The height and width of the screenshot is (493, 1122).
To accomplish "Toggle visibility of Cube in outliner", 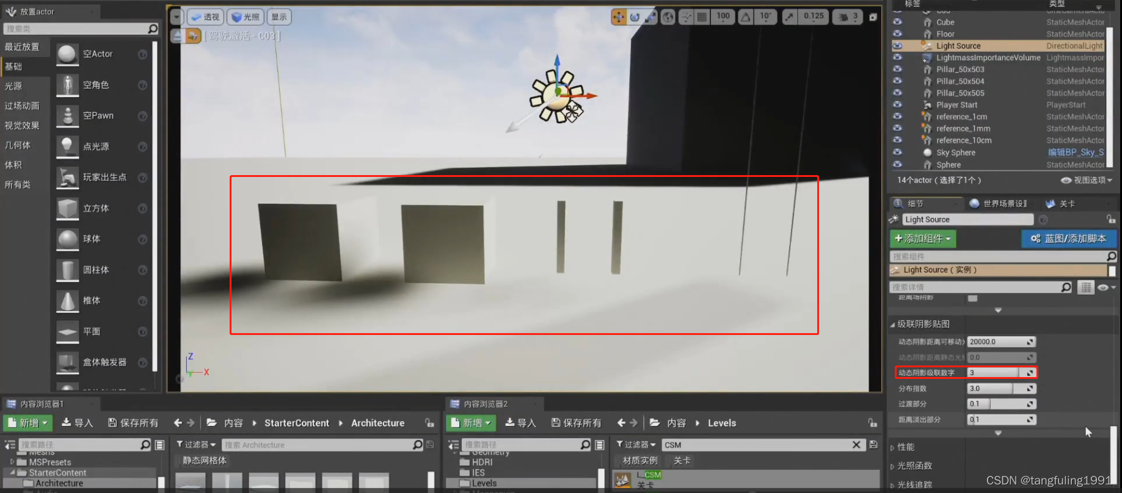I will (x=897, y=22).
